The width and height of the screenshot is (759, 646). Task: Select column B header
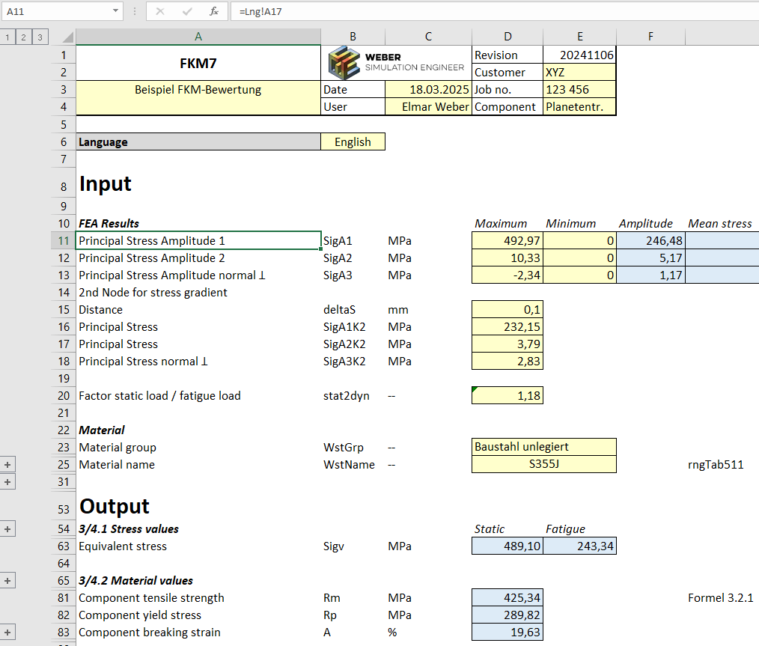click(x=353, y=37)
